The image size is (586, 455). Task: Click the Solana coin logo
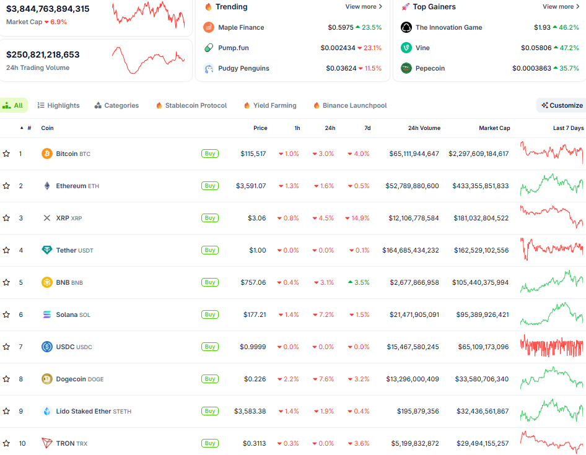click(x=46, y=314)
